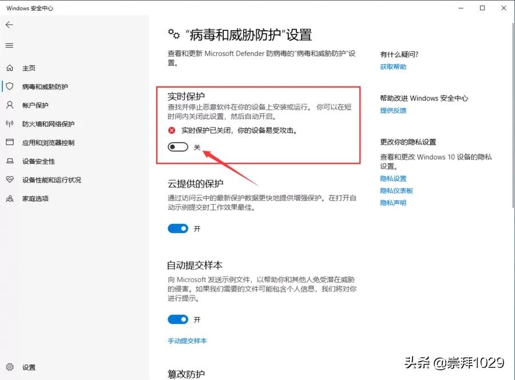515x380 pixels.
Task: Open the 隐私仪表板 page
Action: click(x=396, y=190)
